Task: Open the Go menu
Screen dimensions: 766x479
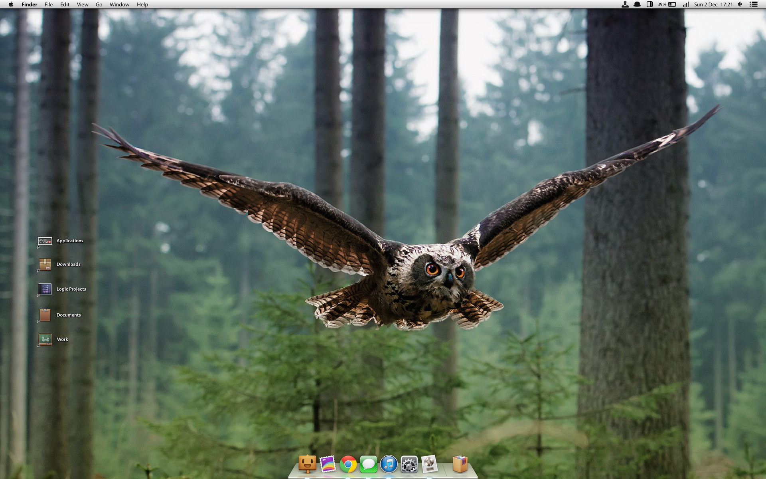Action: click(99, 4)
